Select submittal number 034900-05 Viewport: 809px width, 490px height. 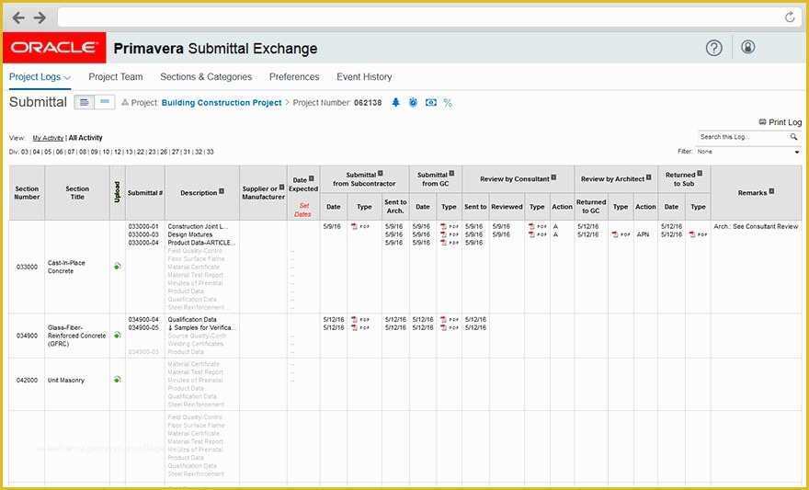143,327
